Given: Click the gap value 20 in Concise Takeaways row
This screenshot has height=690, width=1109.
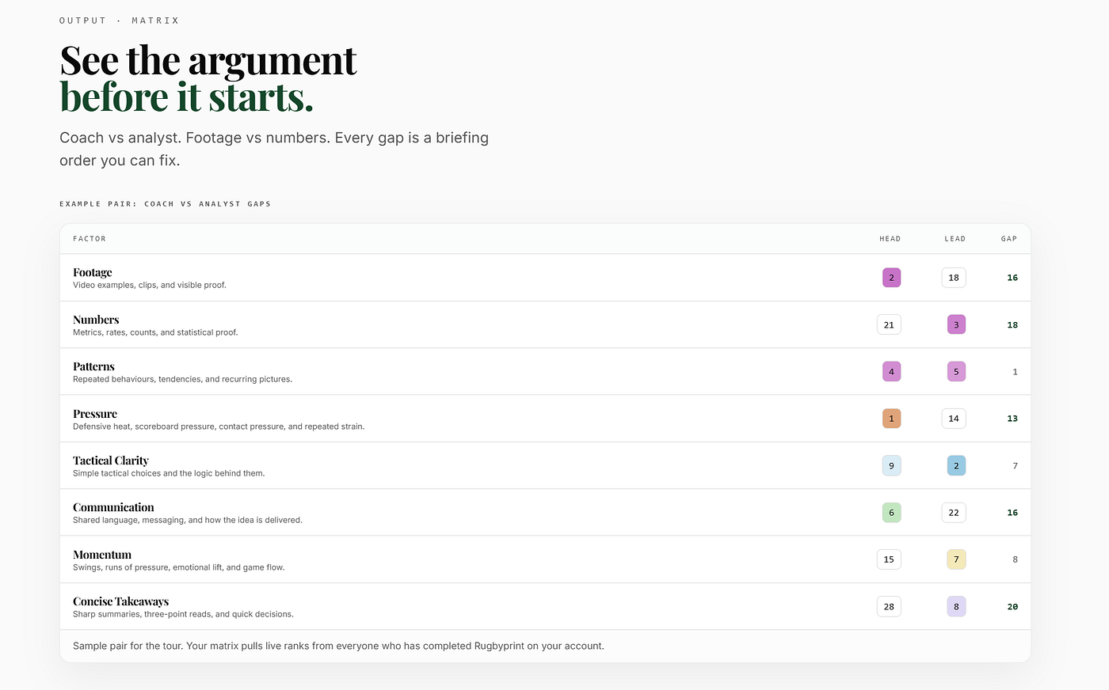Looking at the screenshot, I should pyautogui.click(x=1012, y=607).
